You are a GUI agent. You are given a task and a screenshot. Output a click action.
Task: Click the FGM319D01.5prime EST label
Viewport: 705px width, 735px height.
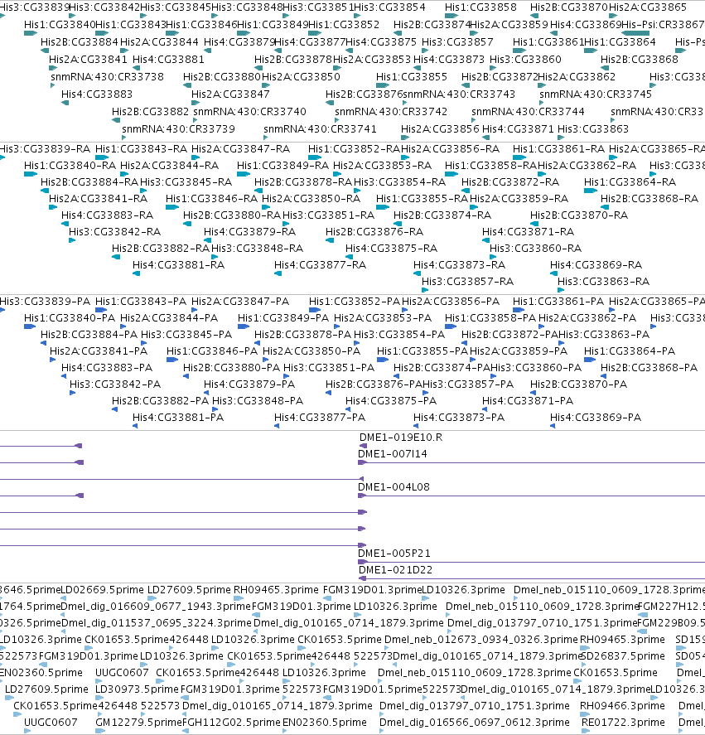click(x=373, y=689)
